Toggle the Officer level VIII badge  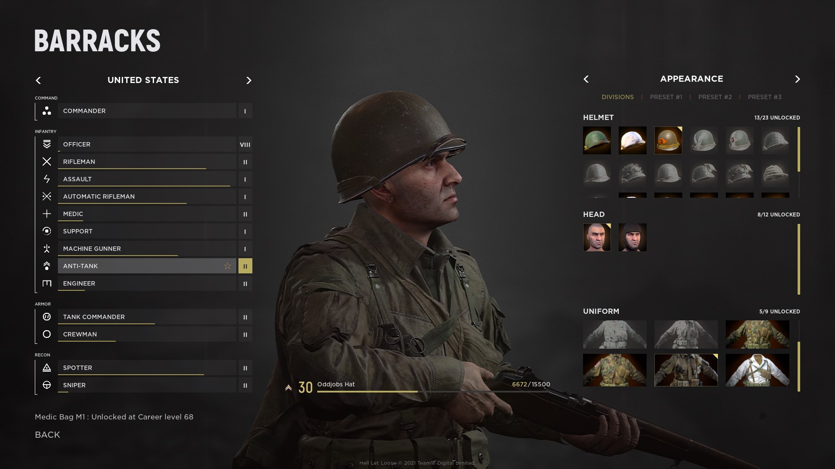(x=245, y=144)
